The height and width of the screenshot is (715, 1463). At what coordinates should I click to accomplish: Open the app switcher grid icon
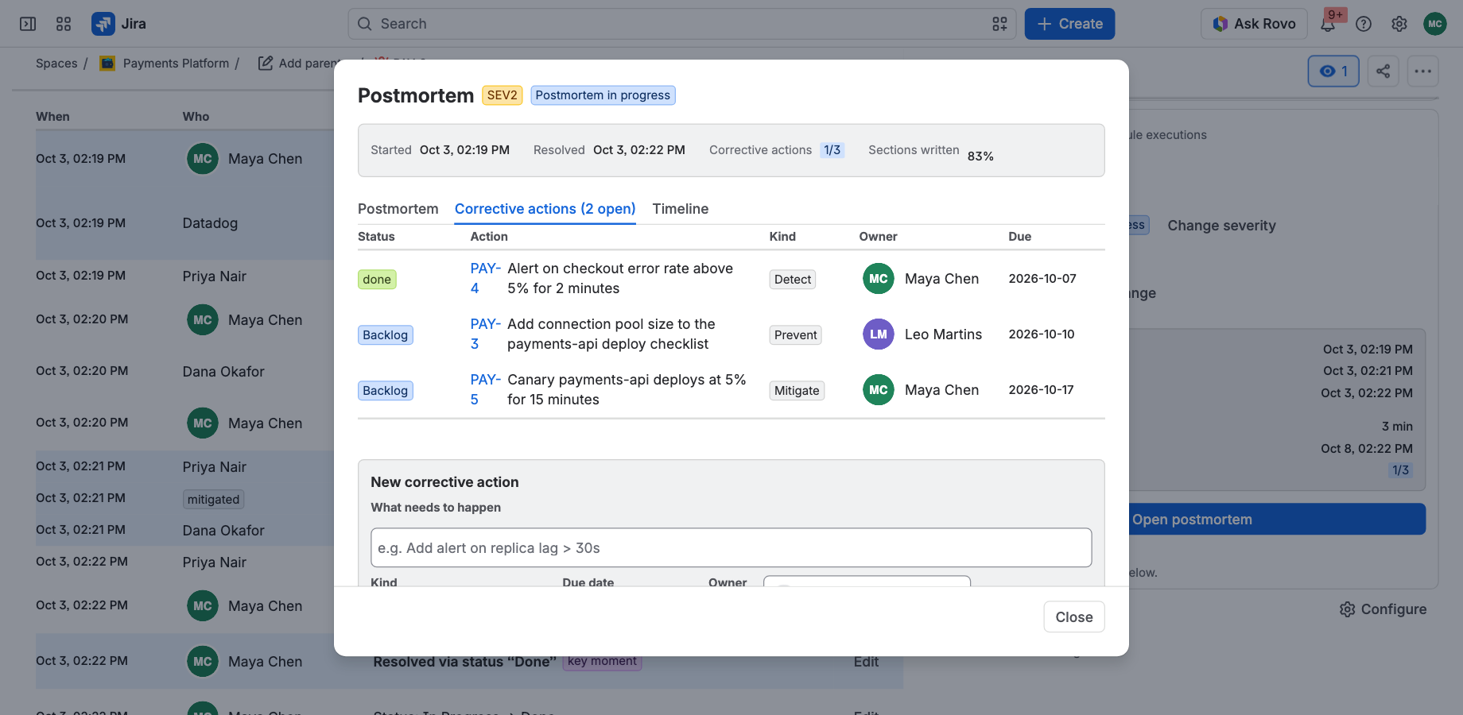click(64, 24)
